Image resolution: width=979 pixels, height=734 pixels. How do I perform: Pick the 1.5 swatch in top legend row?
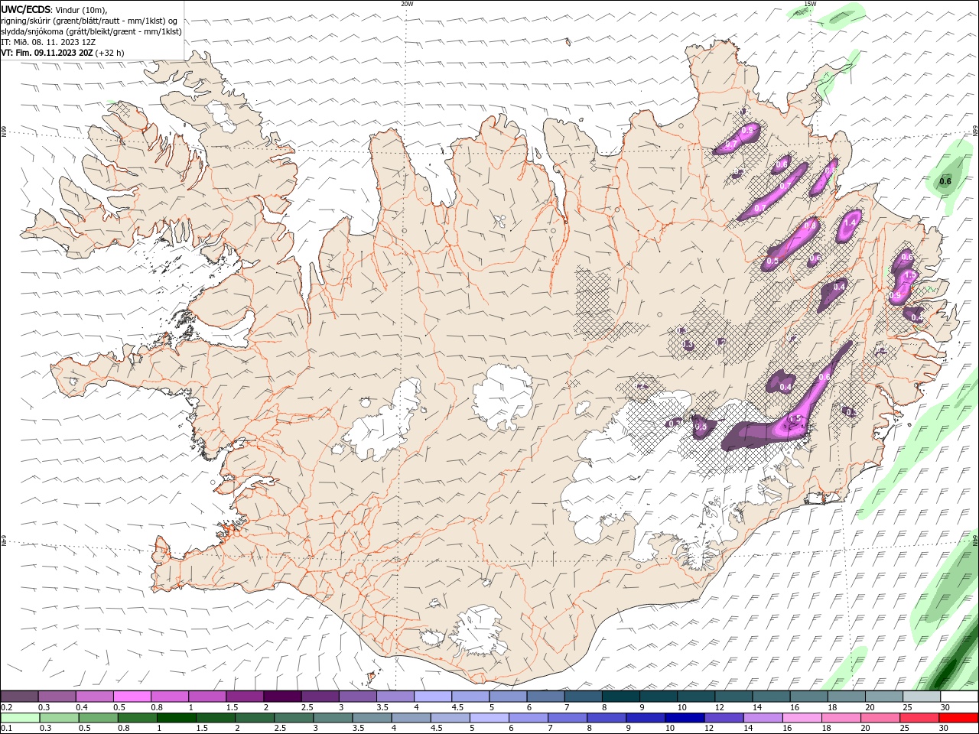(244, 697)
